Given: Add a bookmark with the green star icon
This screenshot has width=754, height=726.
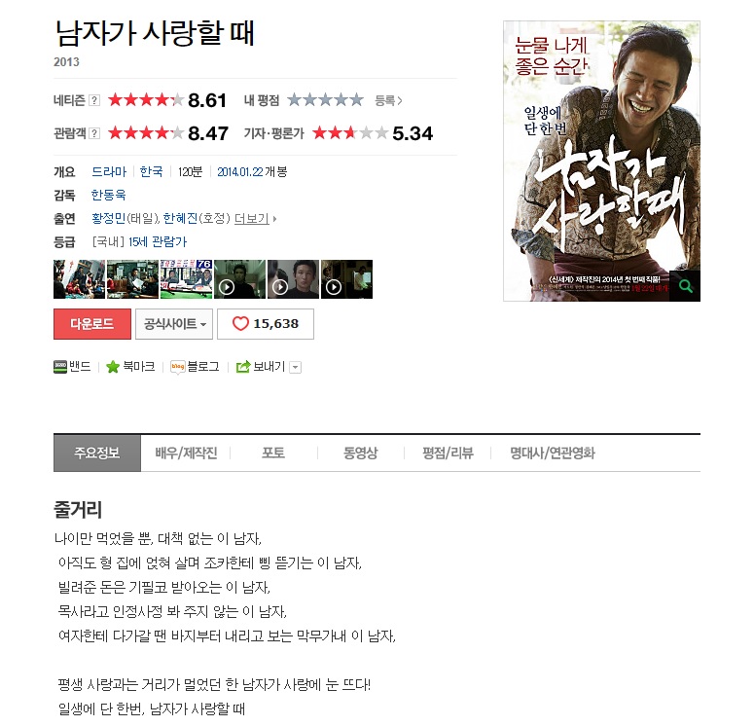Looking at the screenshot, I should (x=113, y=367).
